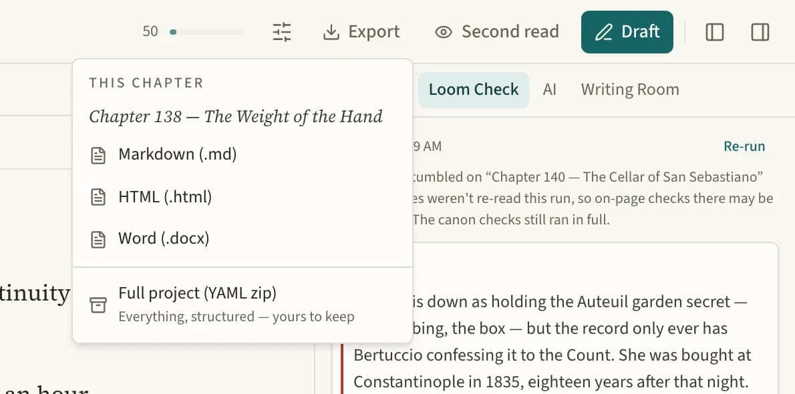The height and width of the screenshot is (394, 795).
Task: Switch to Draft mode
Action: click(627, 32)
